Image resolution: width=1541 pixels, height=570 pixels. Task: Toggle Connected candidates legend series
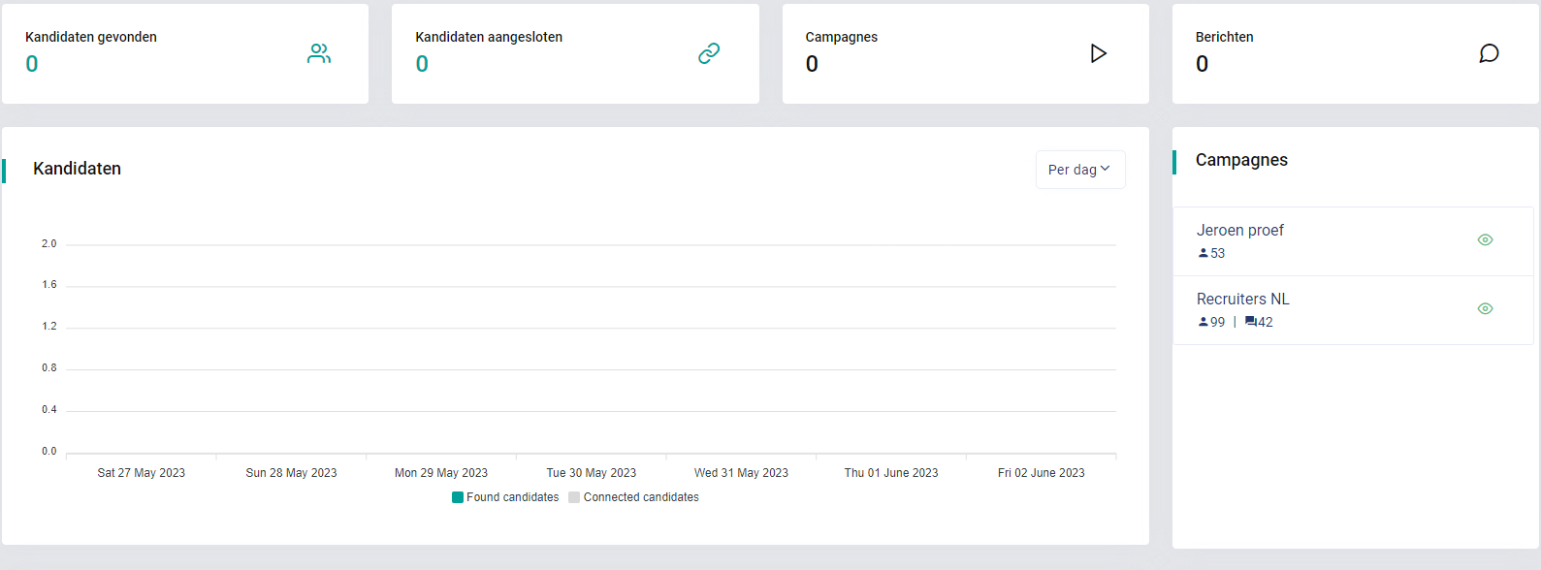pos(633,497)
